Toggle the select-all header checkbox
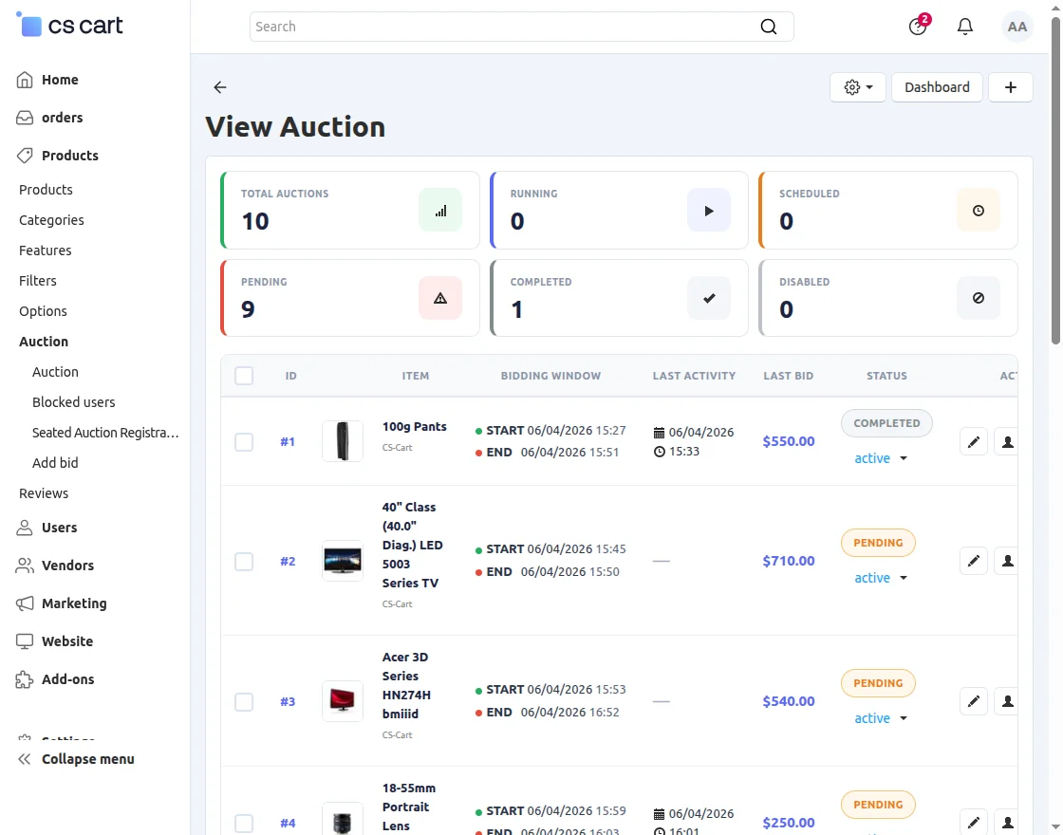 (244, 376)
